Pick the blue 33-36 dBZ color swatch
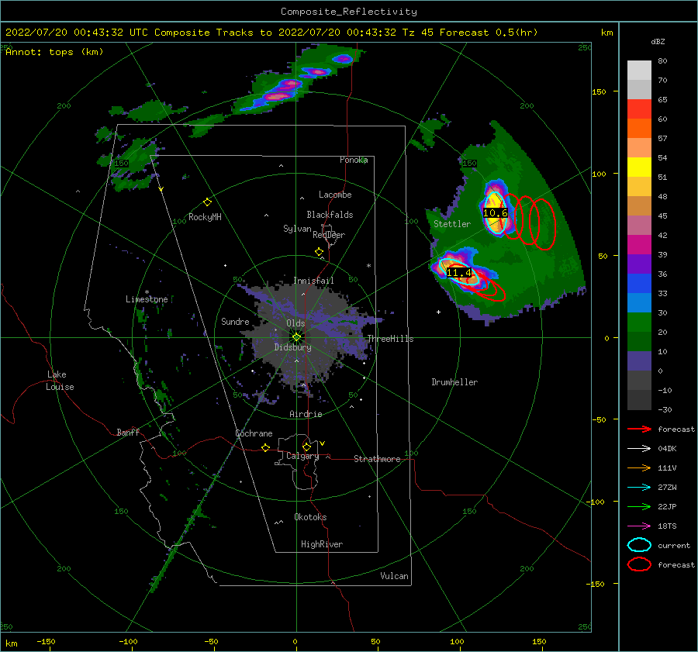Image resolution: width=698 pixels, height=652 pixels. coord(639,284)
